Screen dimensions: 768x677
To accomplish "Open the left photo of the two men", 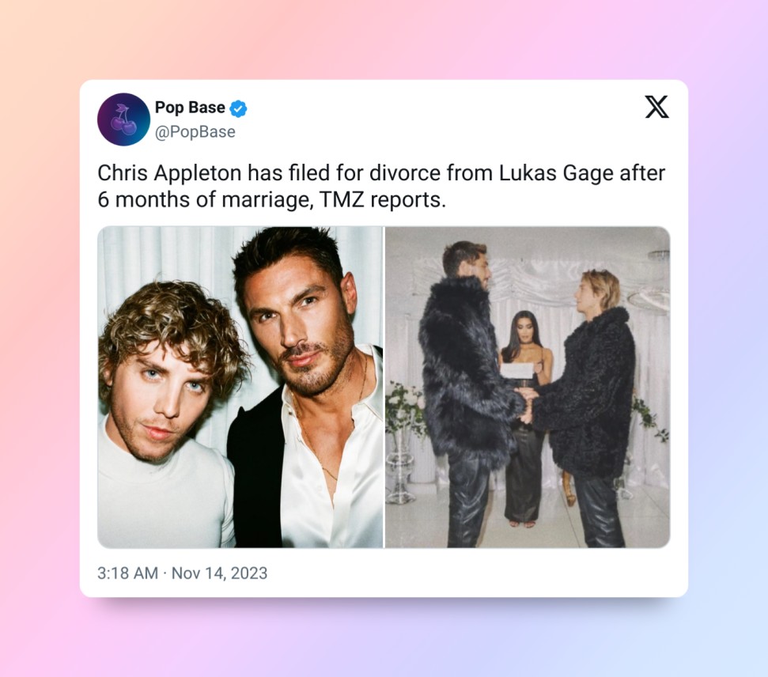I will point(240,387).
